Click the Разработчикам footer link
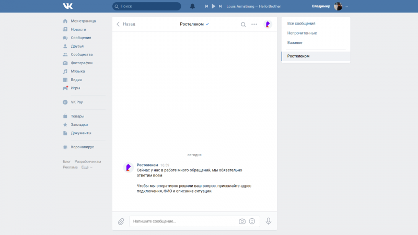The height and width of the screenshot is (235, 418). coord(88,161)
